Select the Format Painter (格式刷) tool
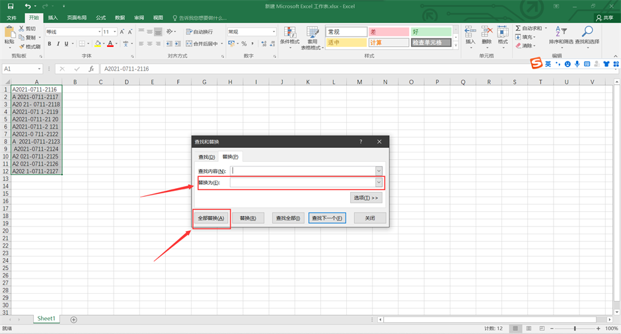Image resolution: width=621 pixels, height=334 pixels. (x=29, y=46)
